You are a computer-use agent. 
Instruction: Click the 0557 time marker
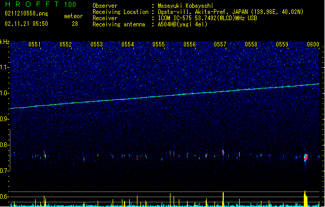tap(220, 44)
